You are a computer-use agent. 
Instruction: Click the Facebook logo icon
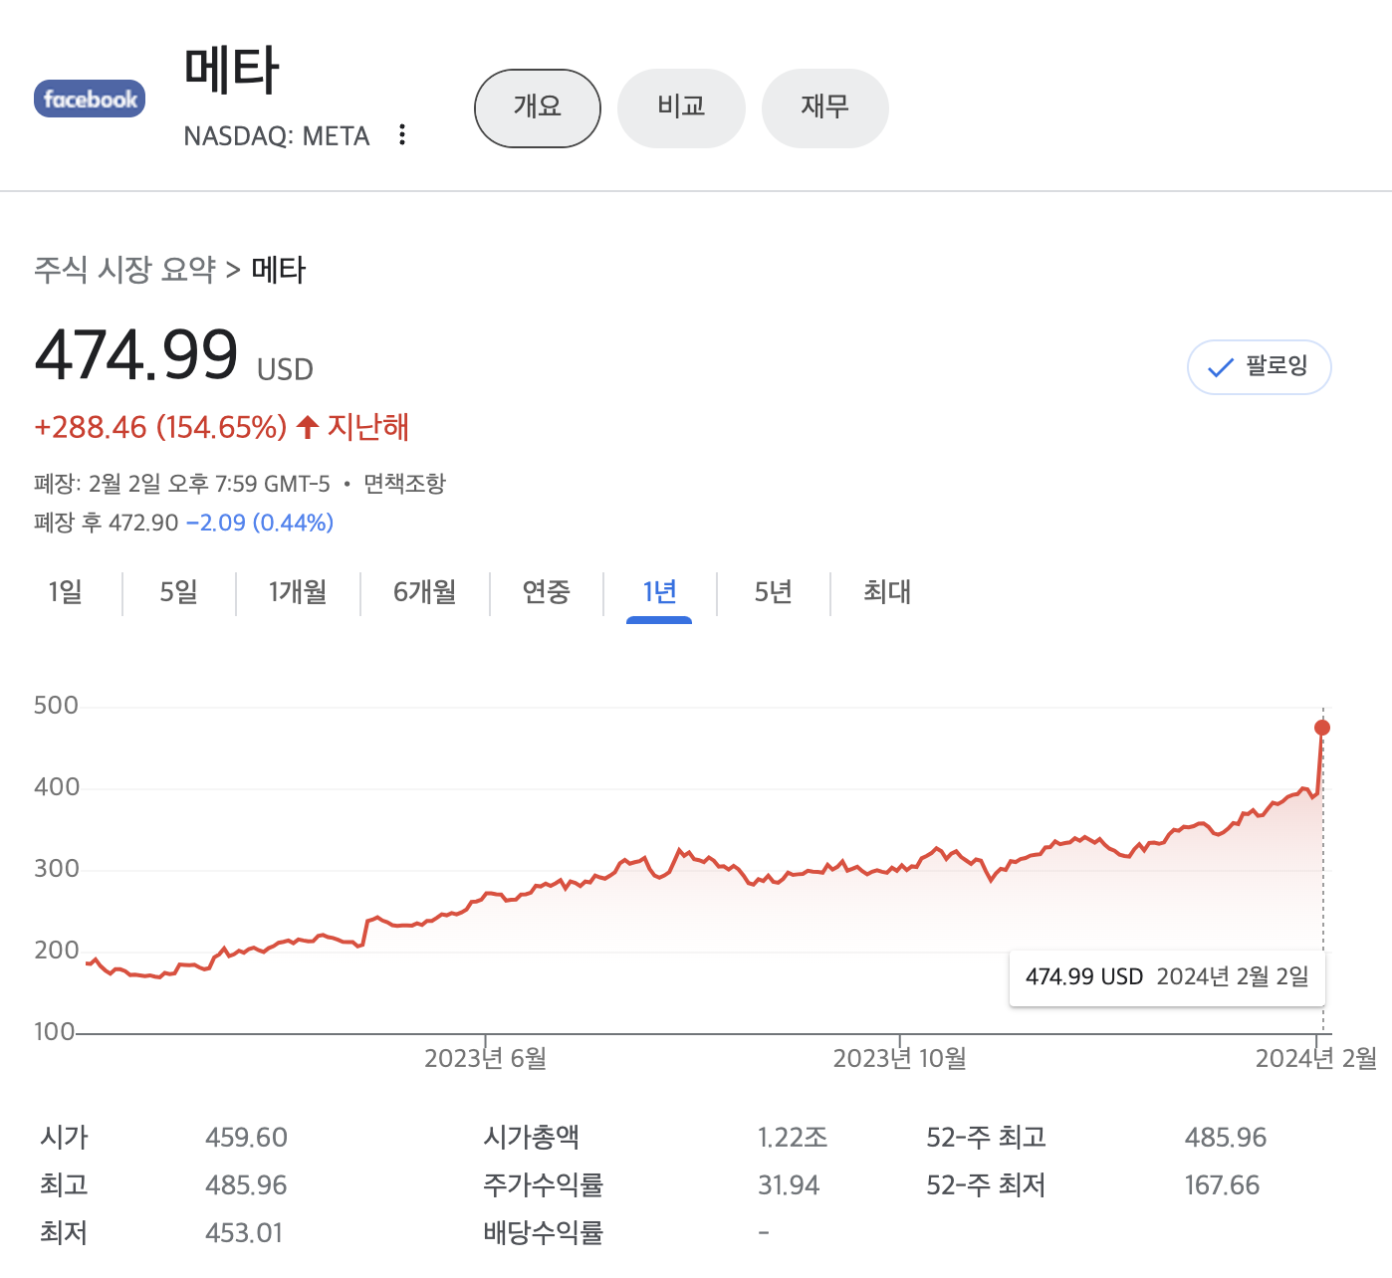point(90,99)
